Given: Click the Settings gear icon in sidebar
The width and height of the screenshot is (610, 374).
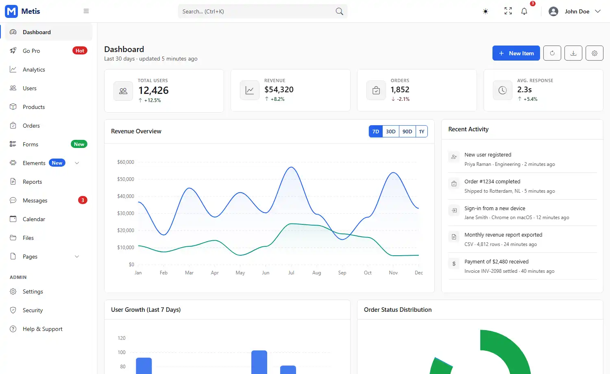Looking at the screenshot, I should [x=13, y=291].
